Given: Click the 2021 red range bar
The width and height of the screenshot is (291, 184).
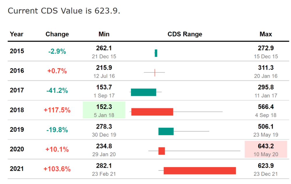Looking at the screenshot, I should coord(200,171).
